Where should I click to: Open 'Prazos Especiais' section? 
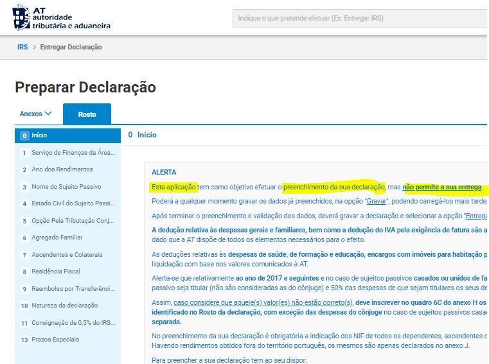pos(67,340)
